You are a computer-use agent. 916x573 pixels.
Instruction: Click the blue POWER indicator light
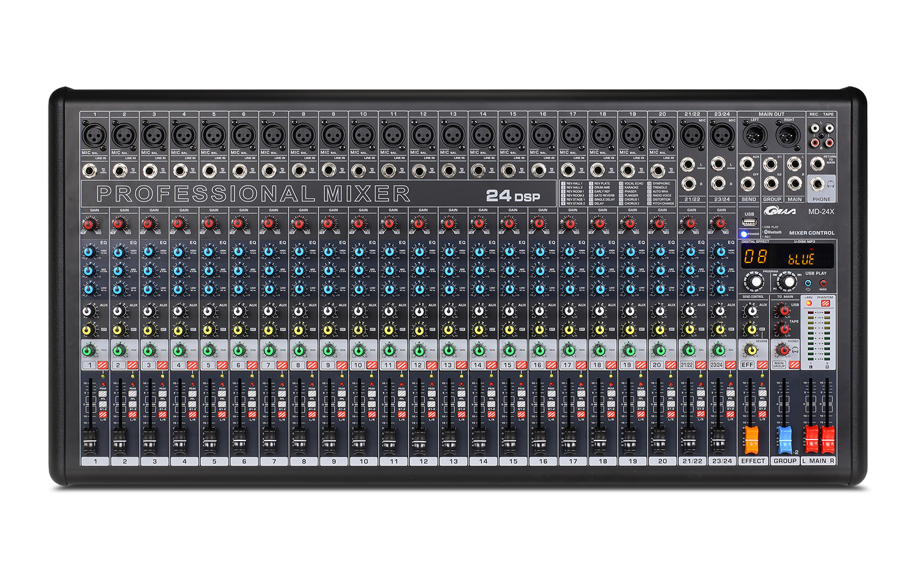744,234
